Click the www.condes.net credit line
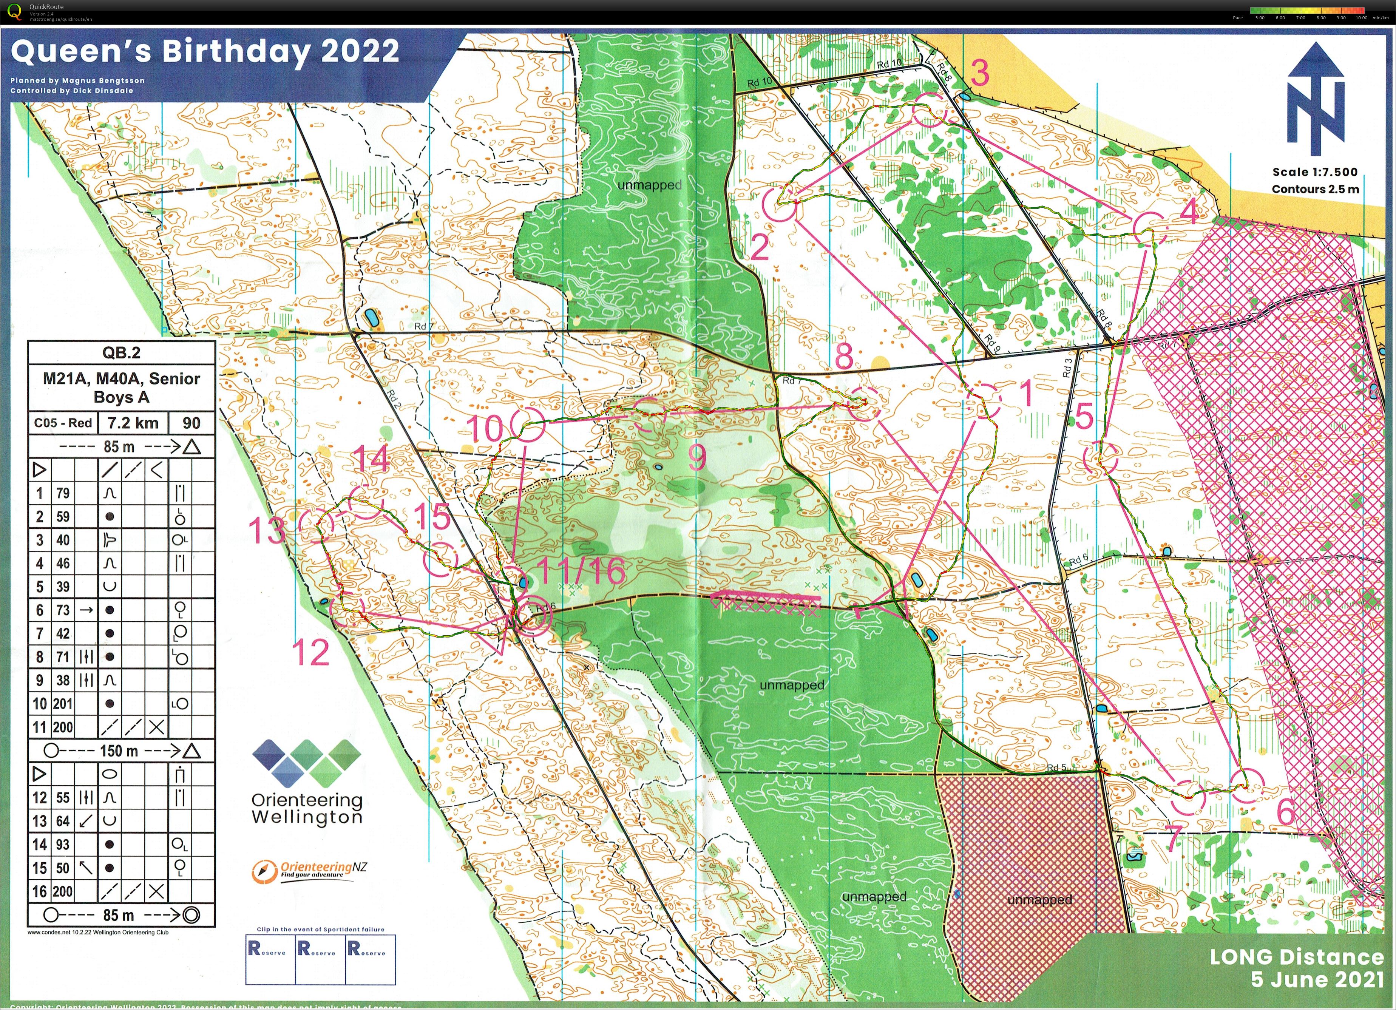Image resolution: width=1396 pixels, height=1010 pixels. click(x=98, y=932)
